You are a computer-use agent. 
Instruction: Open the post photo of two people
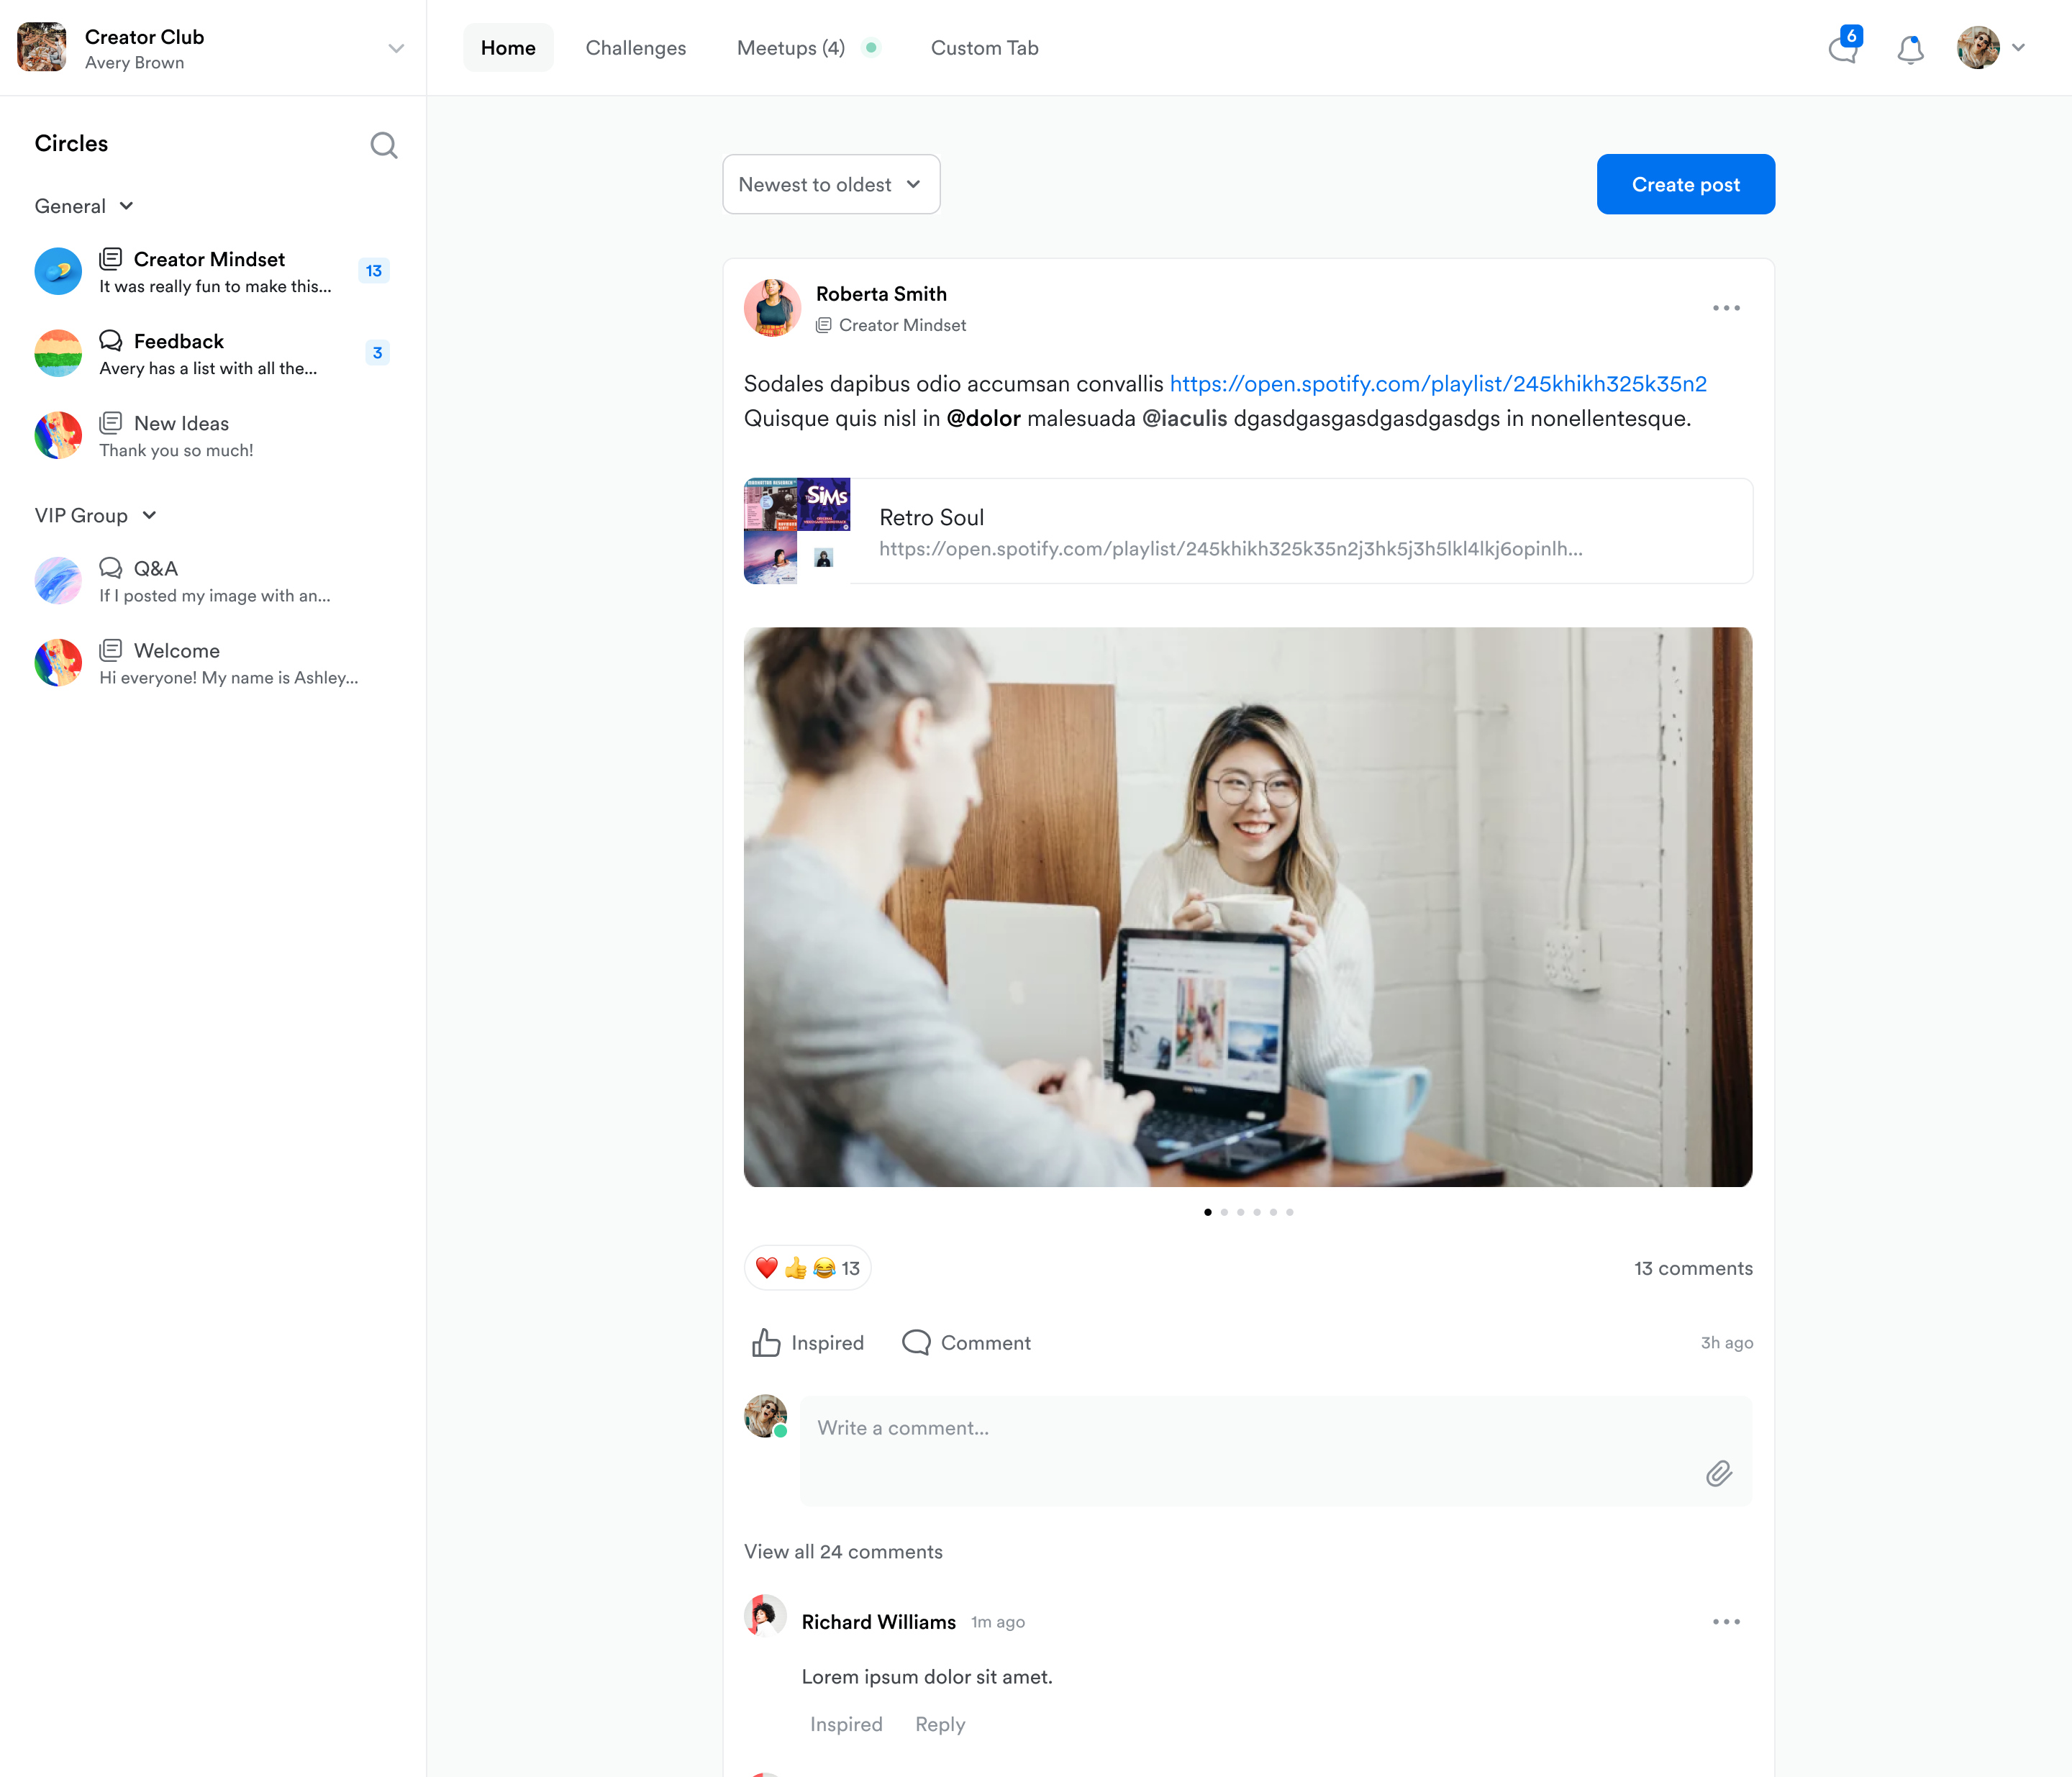[x=1248, y=907]
